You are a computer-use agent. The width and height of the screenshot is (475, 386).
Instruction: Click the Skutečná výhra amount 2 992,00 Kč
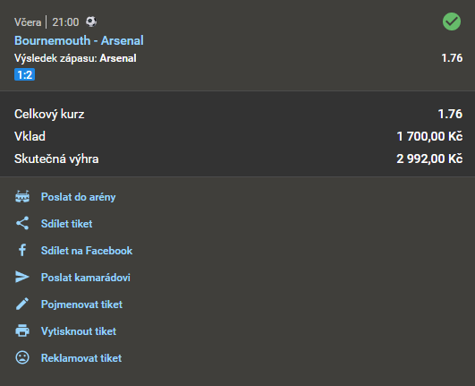coord(429,159)
